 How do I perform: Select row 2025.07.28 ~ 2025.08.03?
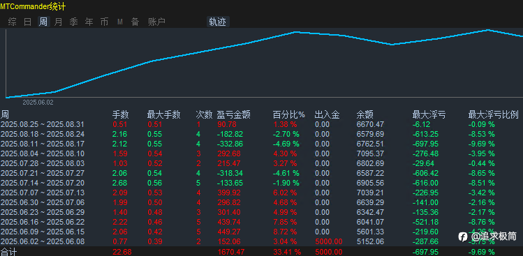[x=261, y=164]
